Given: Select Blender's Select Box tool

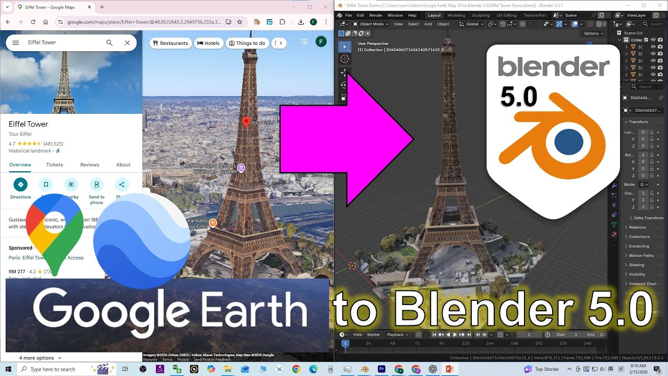Looking at the screenshot, I should [x=344, y=46].
